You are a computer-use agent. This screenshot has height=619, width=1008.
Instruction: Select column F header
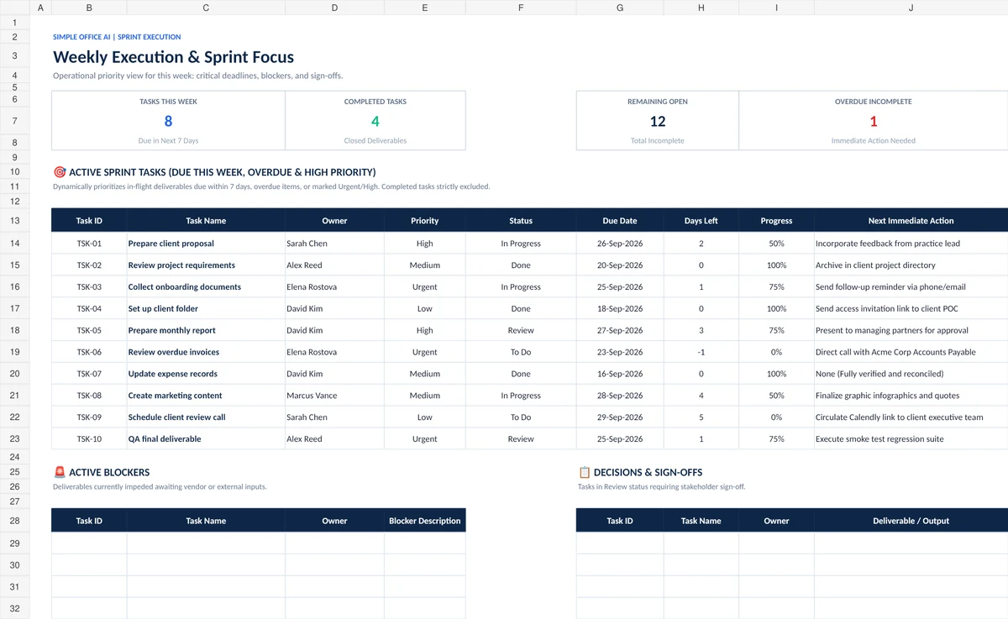click(x=521, y=8)
